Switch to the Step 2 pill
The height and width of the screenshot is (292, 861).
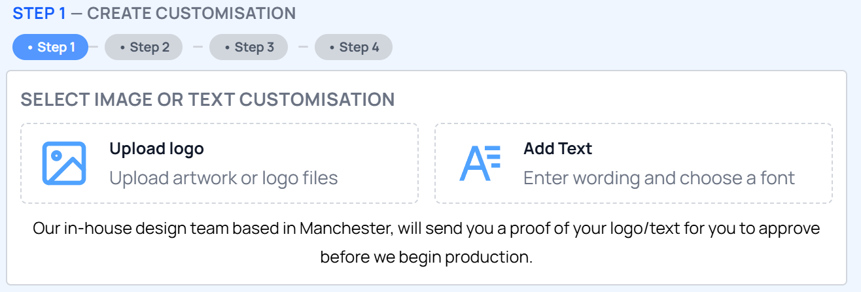coord(143,47)
